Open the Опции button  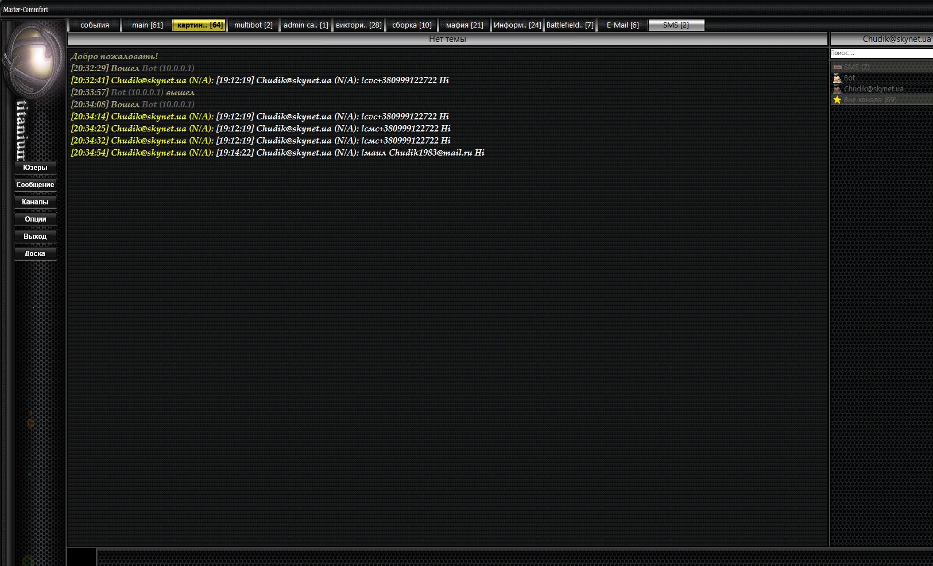click(x=35, y=219)
